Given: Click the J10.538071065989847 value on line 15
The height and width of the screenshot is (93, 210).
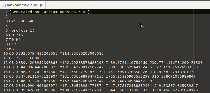Looking at the screenshot, I should (174, 77).
